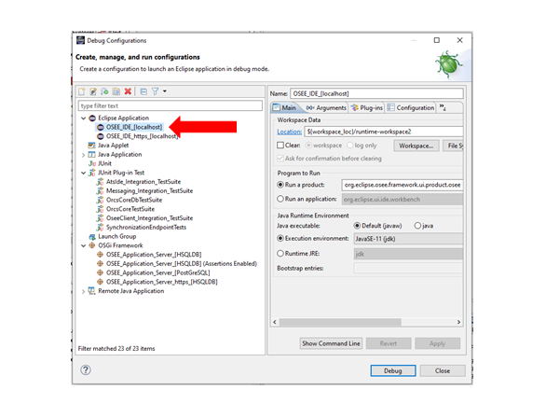Screen dimensions: 546x404
Task: Switch to the Configuration tab
Action: 411,108
